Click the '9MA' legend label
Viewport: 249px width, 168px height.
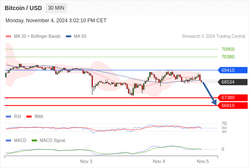pos(39,117)
